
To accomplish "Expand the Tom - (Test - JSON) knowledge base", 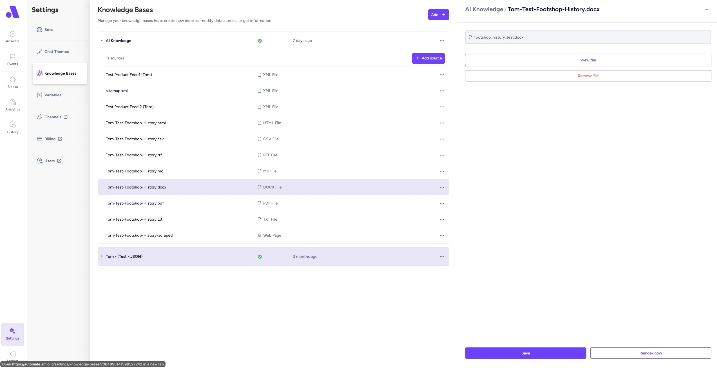I will click(x=102, y=256).
